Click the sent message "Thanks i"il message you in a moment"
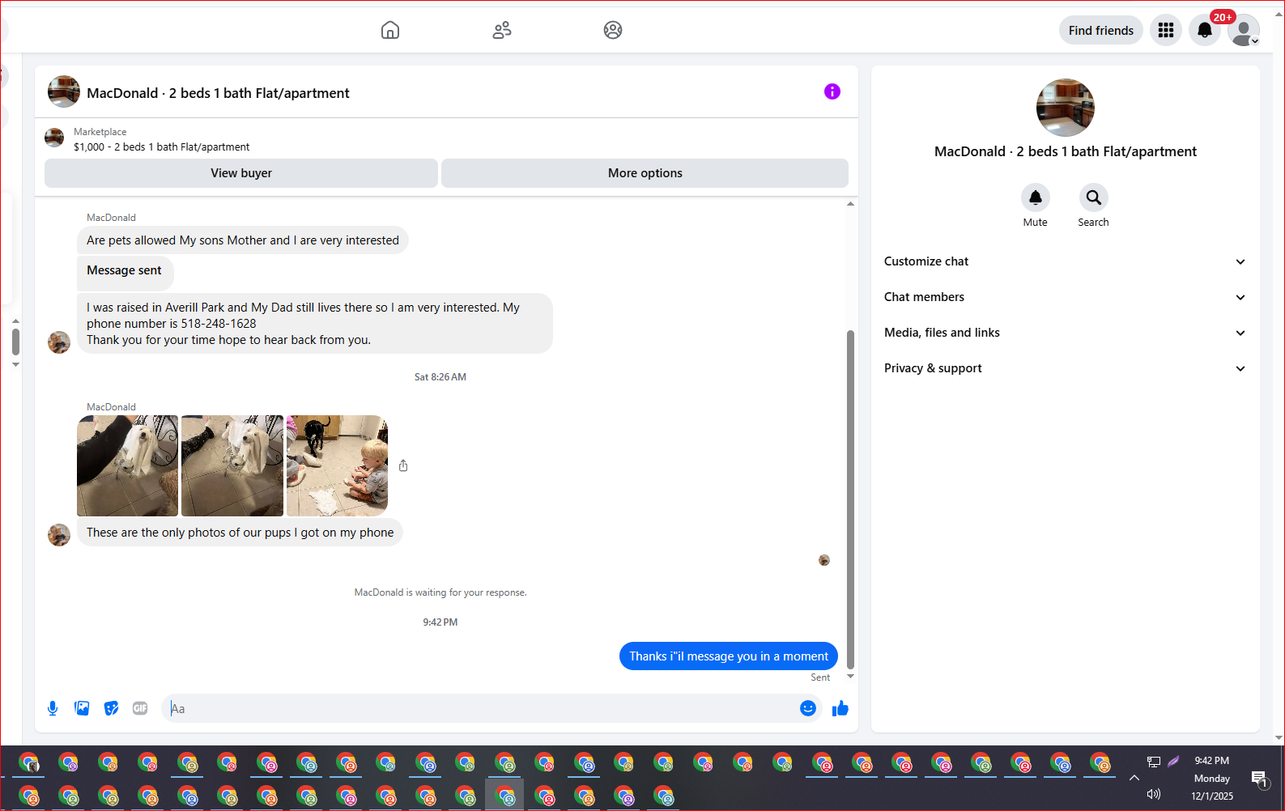The width and height of the screenshot is (1285, 811). tap(729, 656)
